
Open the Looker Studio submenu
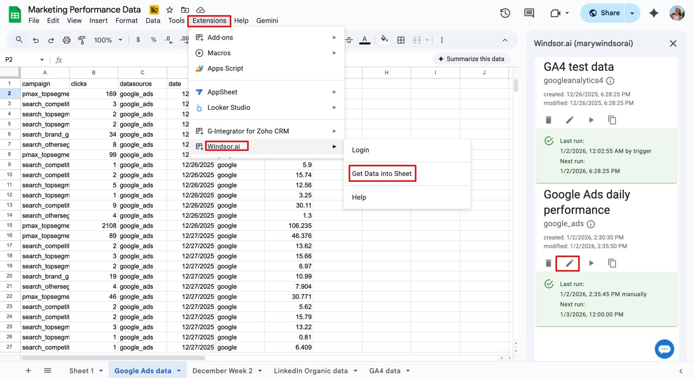click(266, 107)
